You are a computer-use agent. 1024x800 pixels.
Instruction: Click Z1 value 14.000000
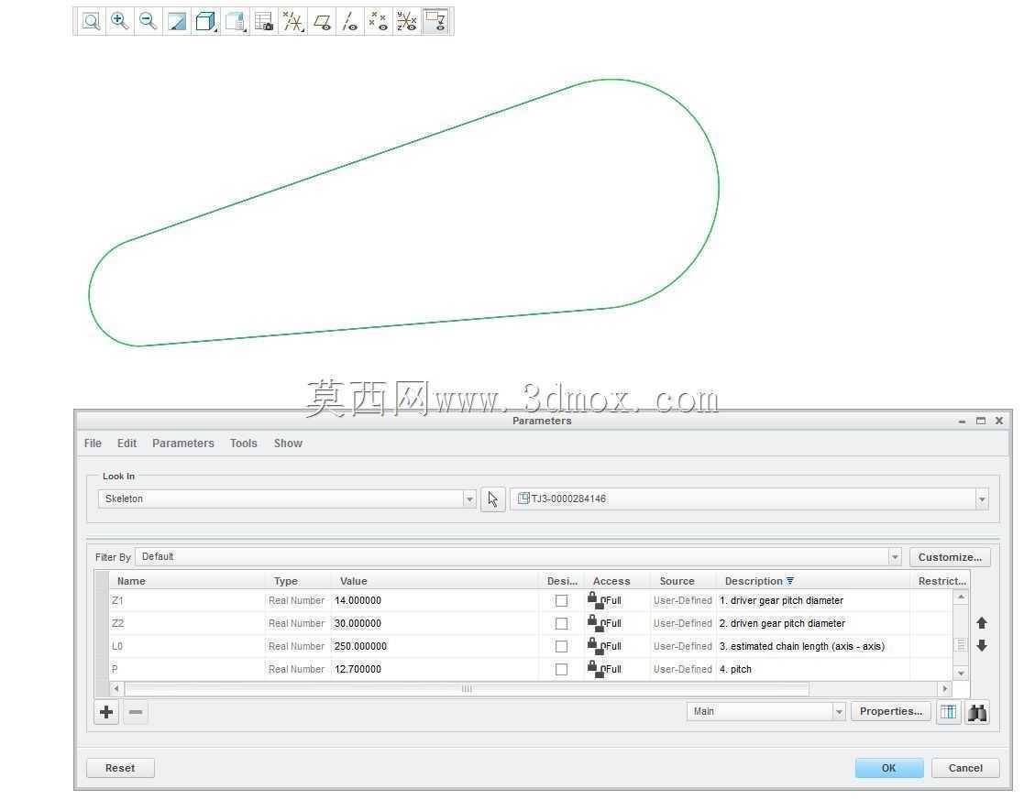[358, 601]
